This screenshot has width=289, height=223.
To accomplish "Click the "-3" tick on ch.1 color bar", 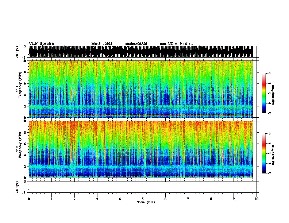I will point(269,73).
